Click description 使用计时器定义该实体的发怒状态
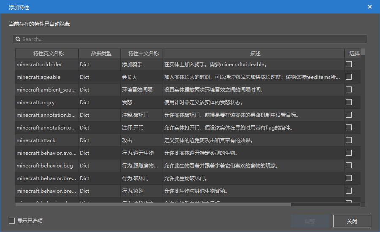Image resolution: width=380 pixels, height=232 pixels. (254, 103)
